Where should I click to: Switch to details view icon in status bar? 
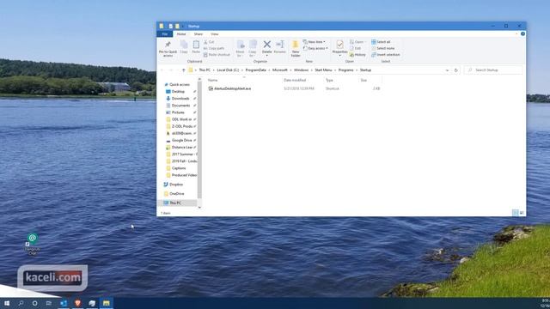(x=516, y=213)
